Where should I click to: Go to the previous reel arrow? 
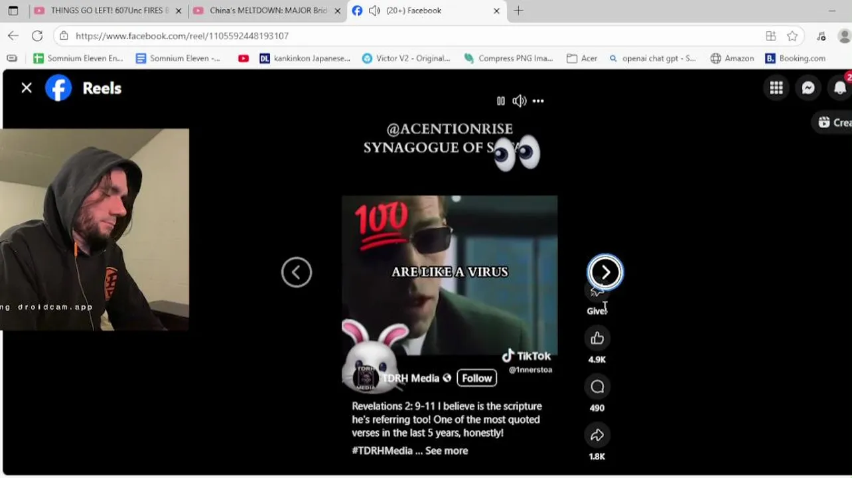(x=297, y=272)
